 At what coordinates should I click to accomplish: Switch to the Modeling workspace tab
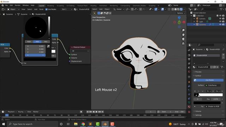[50, 6]
